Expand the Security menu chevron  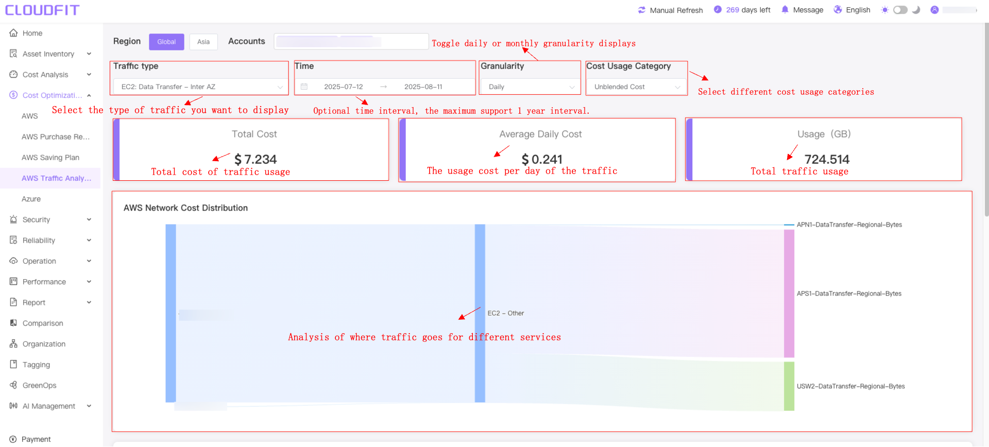pyautogui.click(x=89, y=219)
